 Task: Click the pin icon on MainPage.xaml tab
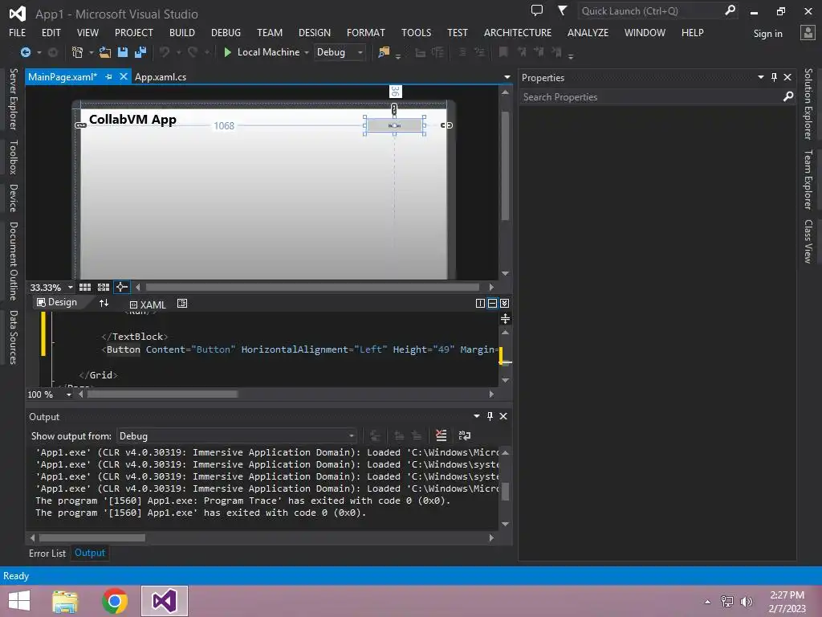click(108, 76)
